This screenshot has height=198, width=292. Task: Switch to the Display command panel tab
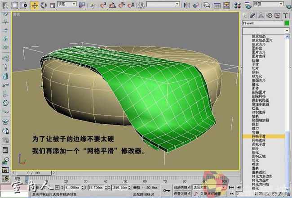(278, 15)
